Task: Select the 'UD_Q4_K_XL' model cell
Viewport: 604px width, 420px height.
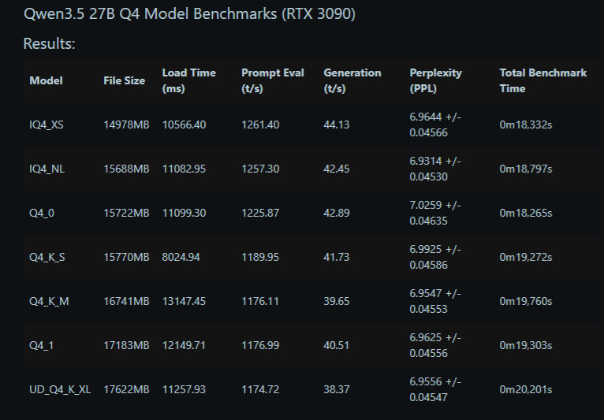Action: [x=60, y=389]
